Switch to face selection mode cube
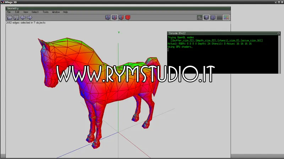Viewport: 284px width, 159px height. [121, 17]
